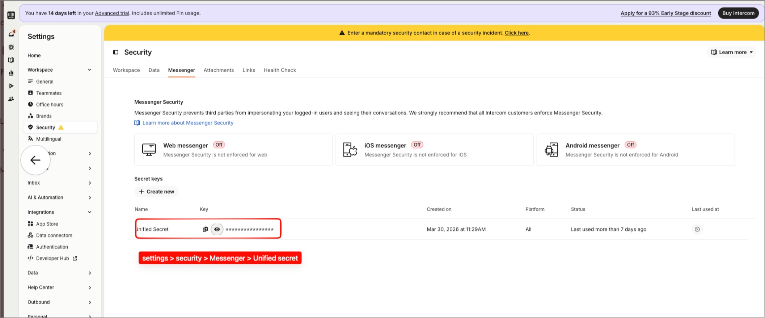The height and width of the screenshot is (318, 765).
Task: Open Web messenger security card
Action: tap(233, 150)
